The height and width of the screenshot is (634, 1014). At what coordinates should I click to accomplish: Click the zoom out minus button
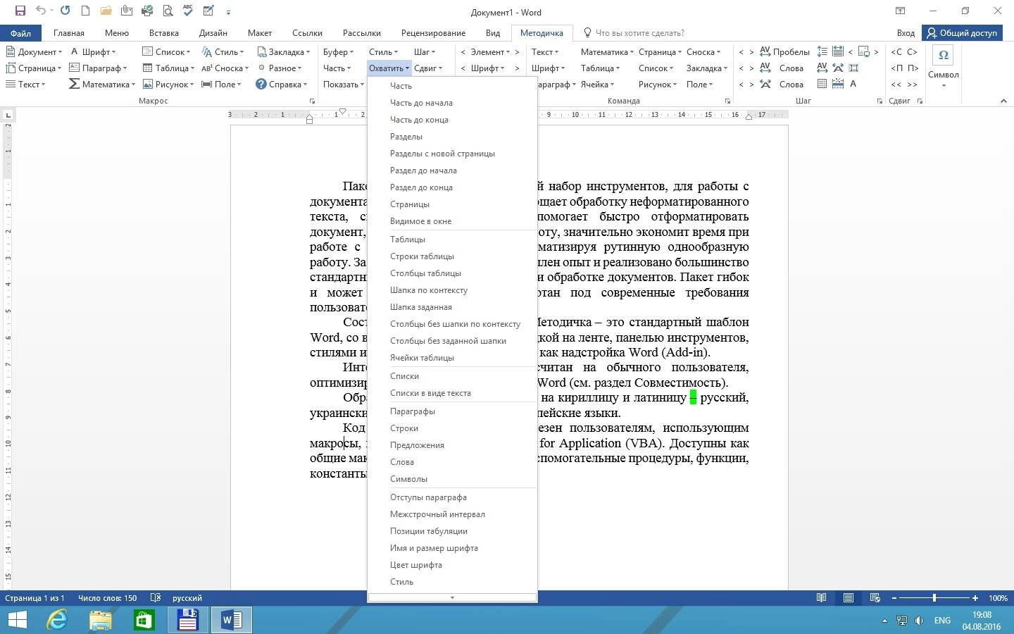click(x=894, y=598)
